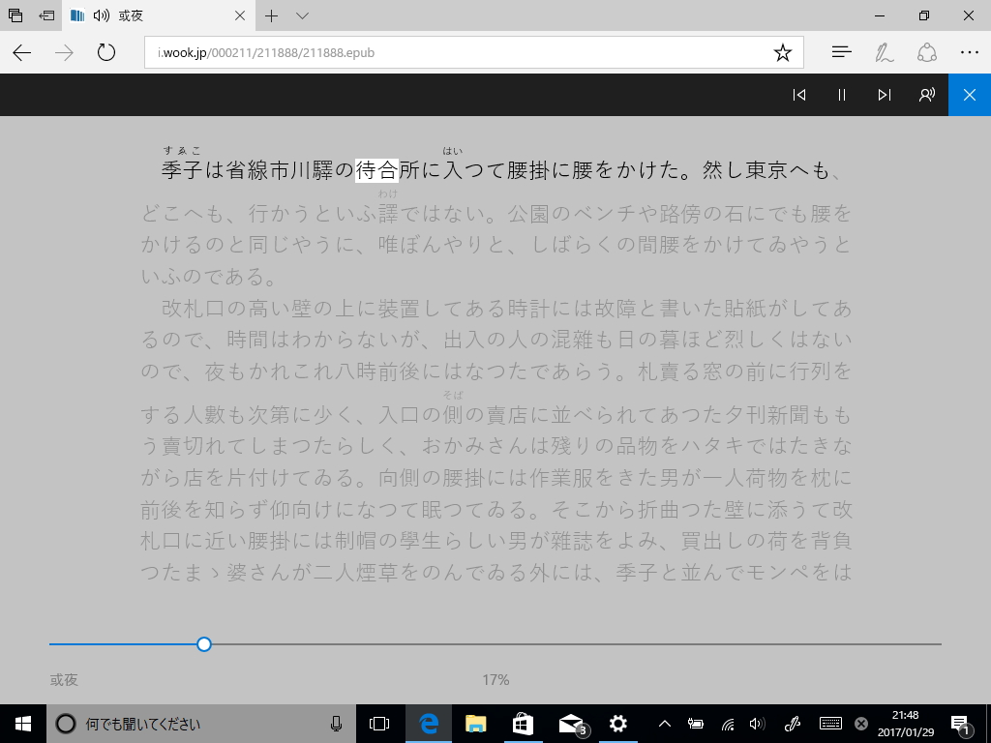Launch File Explorer from the taskbar

476,723
